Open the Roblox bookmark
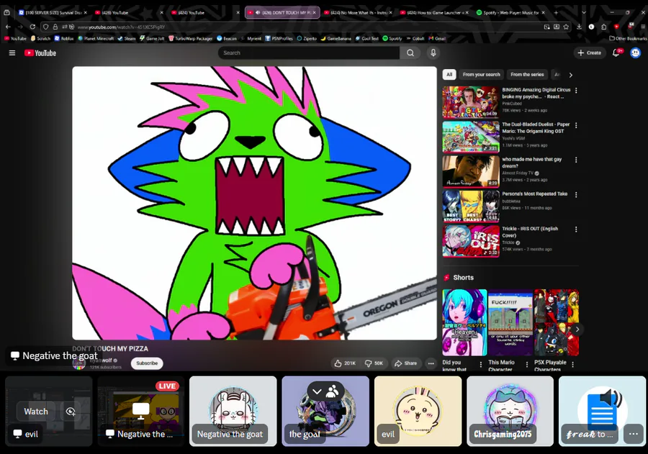648x454 pixels. pyautogui.click(x=64, y=38)
